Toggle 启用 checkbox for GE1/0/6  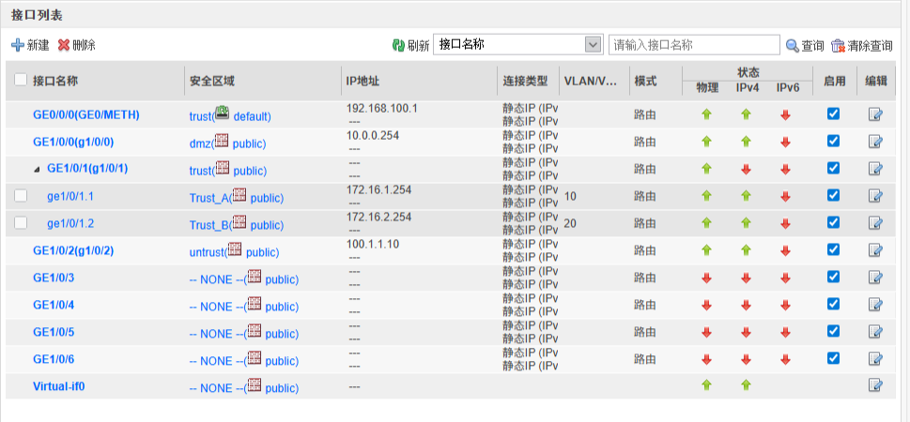pyautogui.click(x=833, y=358)
